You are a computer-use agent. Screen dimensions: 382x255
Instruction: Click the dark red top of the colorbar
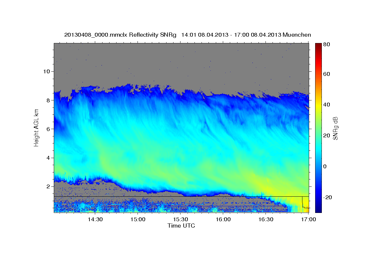coord(318,46)
